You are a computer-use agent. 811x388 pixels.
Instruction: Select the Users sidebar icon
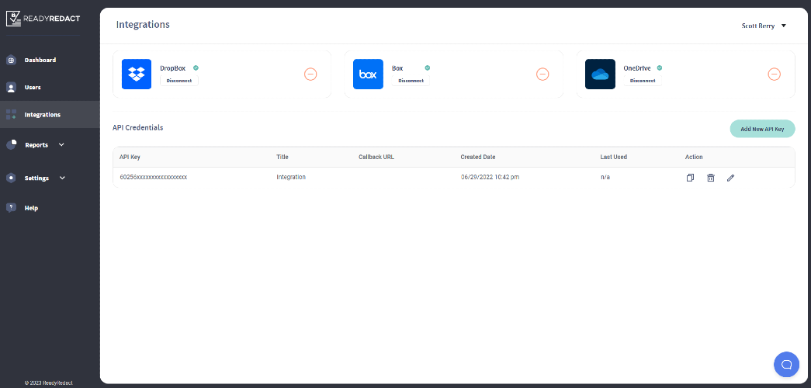(11, 88)
